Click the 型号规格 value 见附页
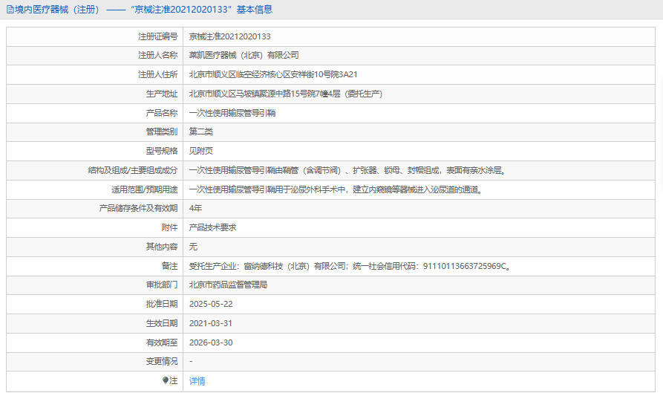Screen dimensions: 663x396 click(201, 151)
